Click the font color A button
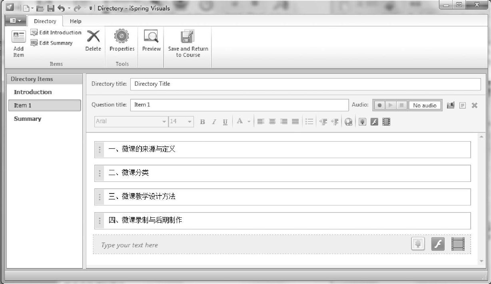 [240, 121]
